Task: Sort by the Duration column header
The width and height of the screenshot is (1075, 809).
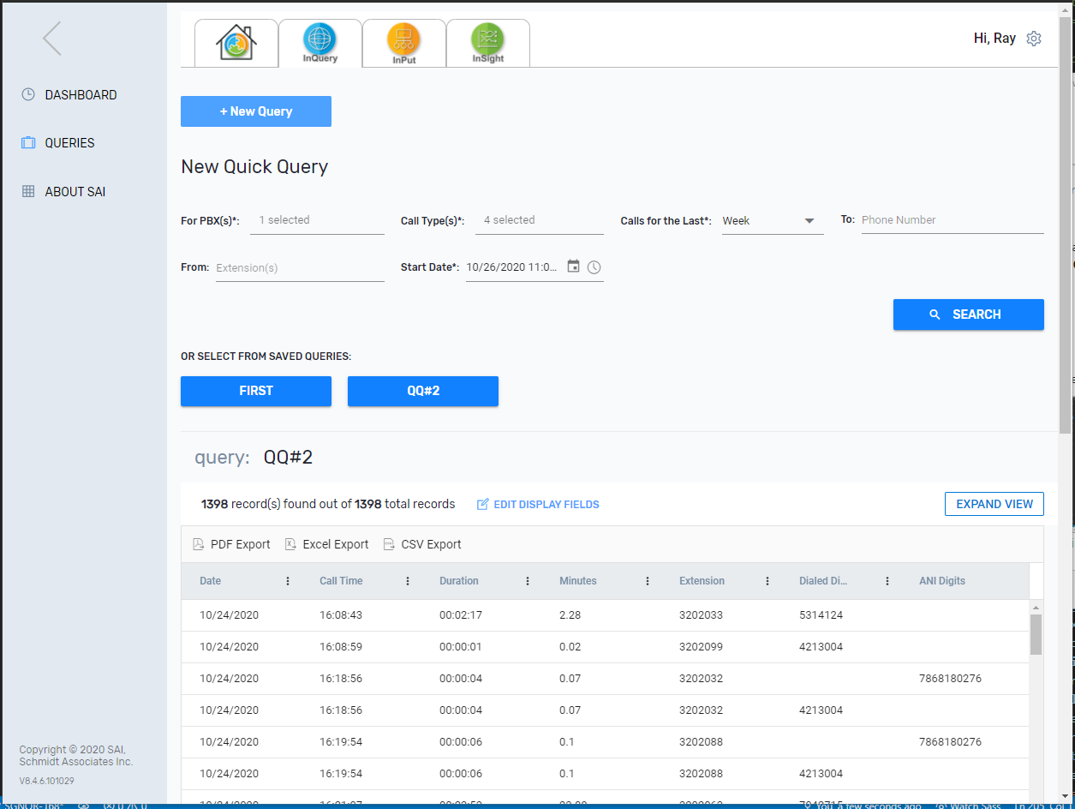Action: pos(459,581)
